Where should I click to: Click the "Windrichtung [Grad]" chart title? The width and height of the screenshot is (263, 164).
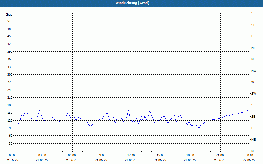(132, 3)
